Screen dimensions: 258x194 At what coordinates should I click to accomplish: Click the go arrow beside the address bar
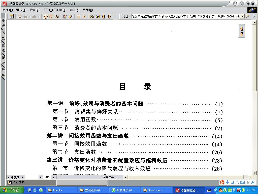[x=248, y=16]
